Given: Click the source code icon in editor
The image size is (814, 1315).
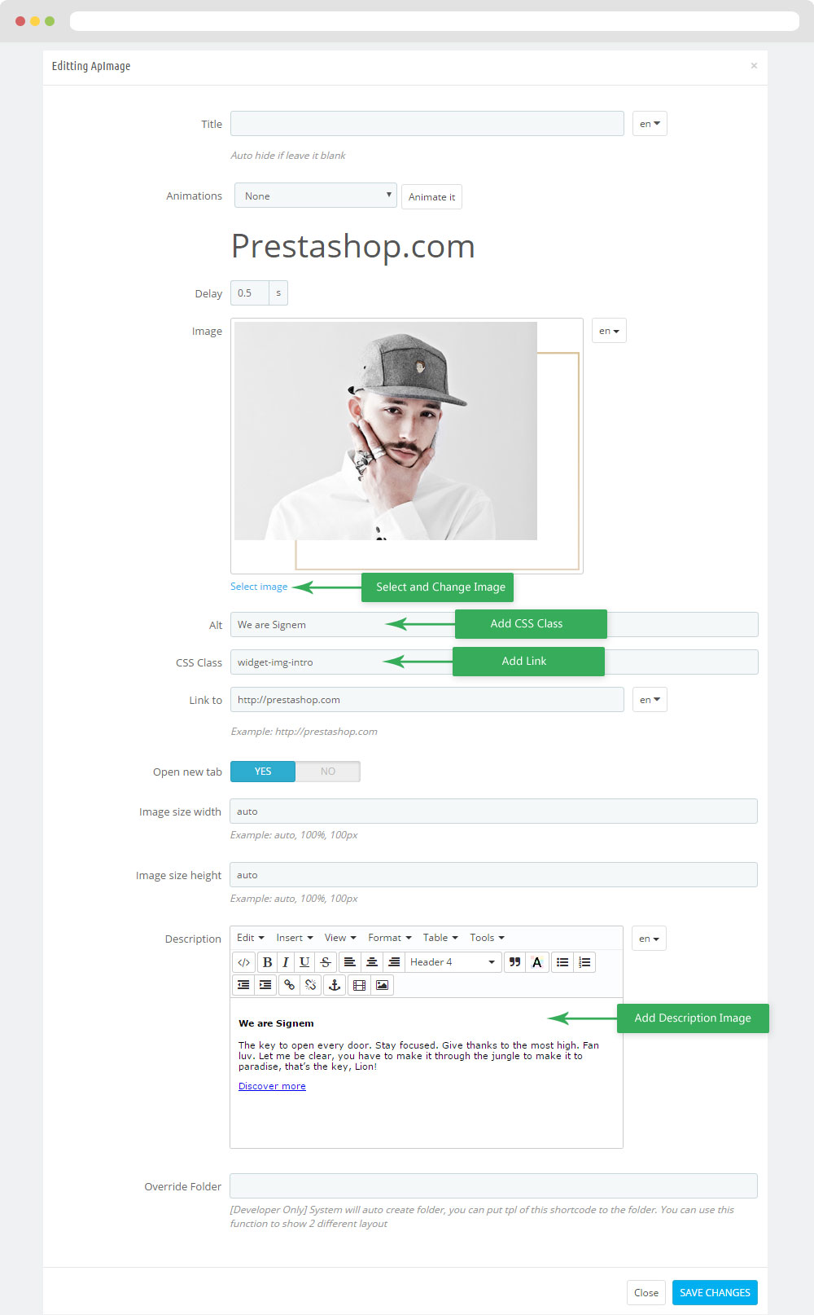Looking at the screenshot, I should click(x=243, y=962).
